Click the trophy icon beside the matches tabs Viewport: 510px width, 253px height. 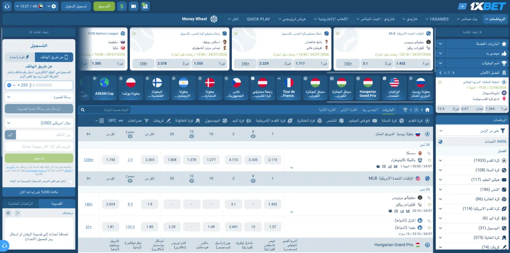coord(405,110)
